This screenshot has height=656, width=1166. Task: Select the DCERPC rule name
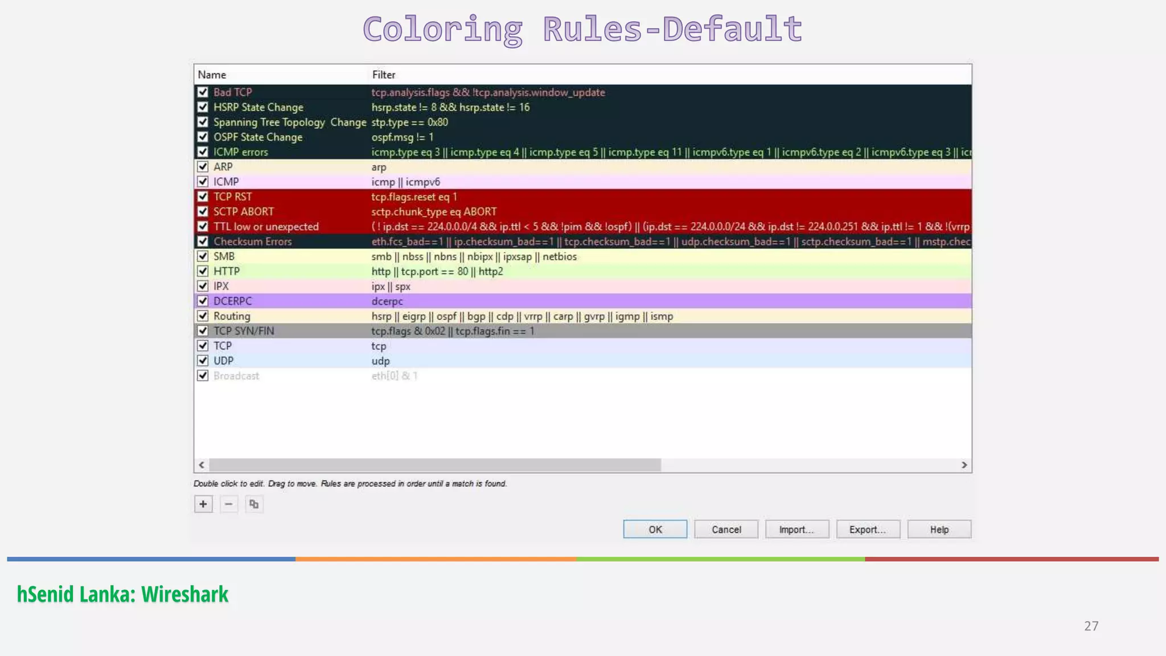pos(232,301)
